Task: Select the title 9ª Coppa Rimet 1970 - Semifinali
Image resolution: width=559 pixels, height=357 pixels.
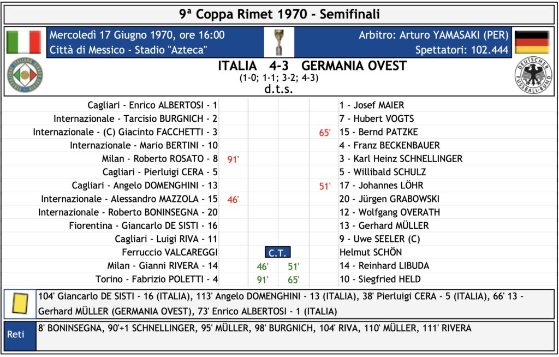Action: click(x=279, y=14)
